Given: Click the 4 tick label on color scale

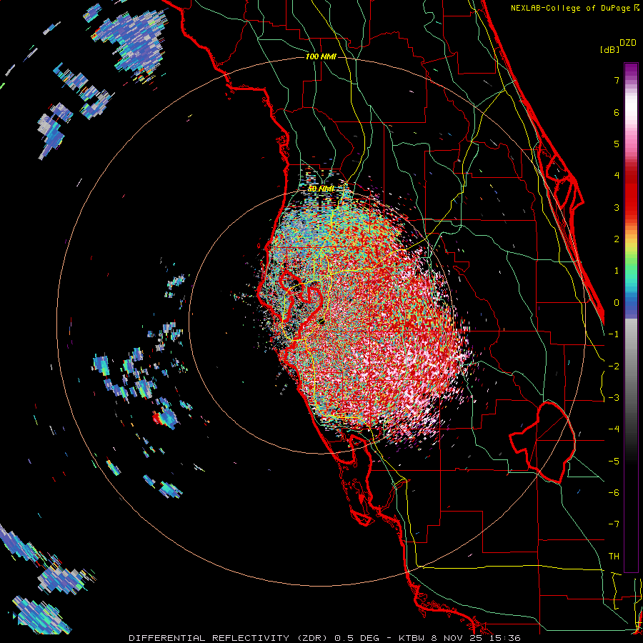Looking at the screenshot, I should [616, 176].
